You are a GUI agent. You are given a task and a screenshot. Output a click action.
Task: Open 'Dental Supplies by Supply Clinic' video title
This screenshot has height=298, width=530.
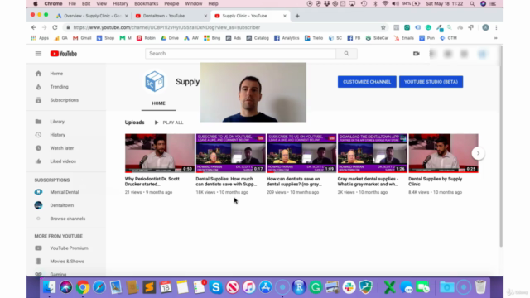tap(436, 181)
